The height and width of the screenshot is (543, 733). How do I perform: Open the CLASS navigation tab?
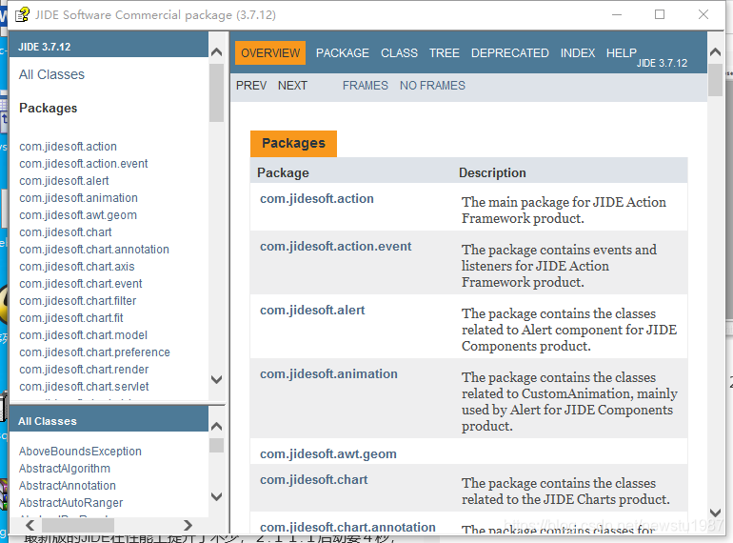pyautogui.click(x=399, y=52)
